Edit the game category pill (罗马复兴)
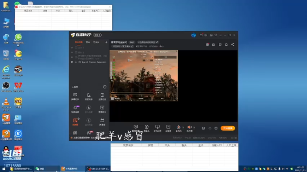Image resolution: width=307 pixels, height=172 pixels. tap(123, 46)
